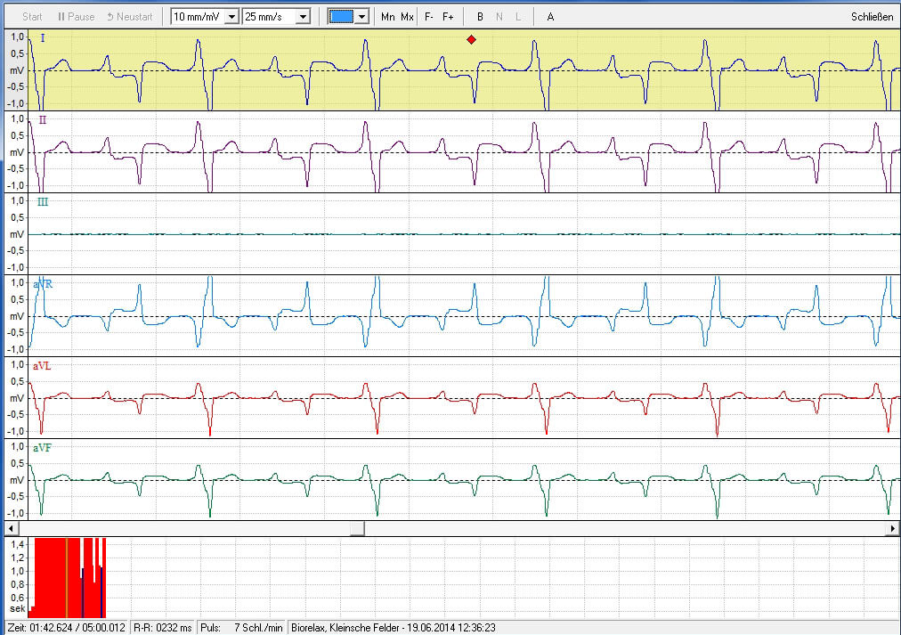Select the lead I label

tap(43, 38)
